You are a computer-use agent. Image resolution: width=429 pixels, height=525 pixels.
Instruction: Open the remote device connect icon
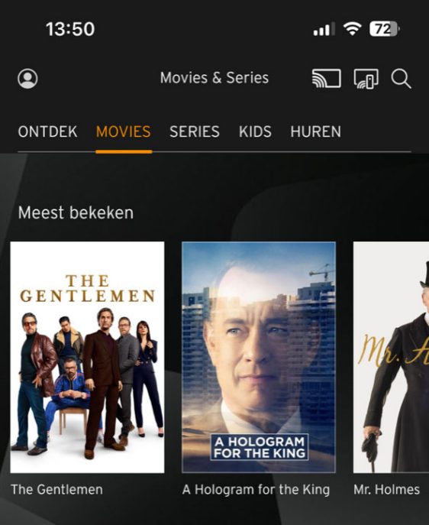click(366, 79)
